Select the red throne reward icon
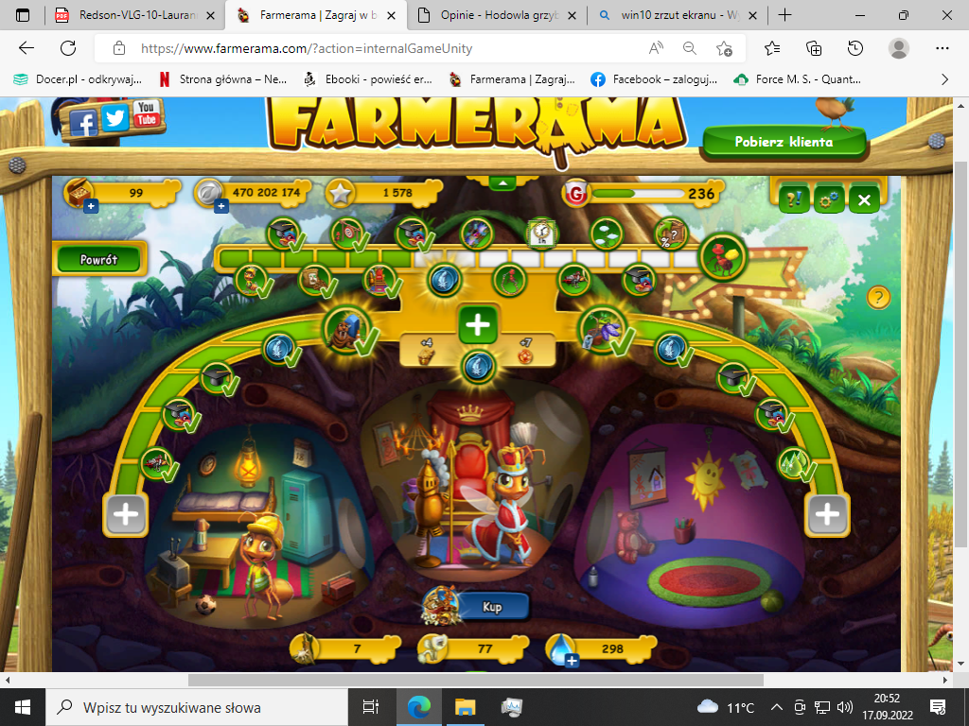 [x=380, y=280]
